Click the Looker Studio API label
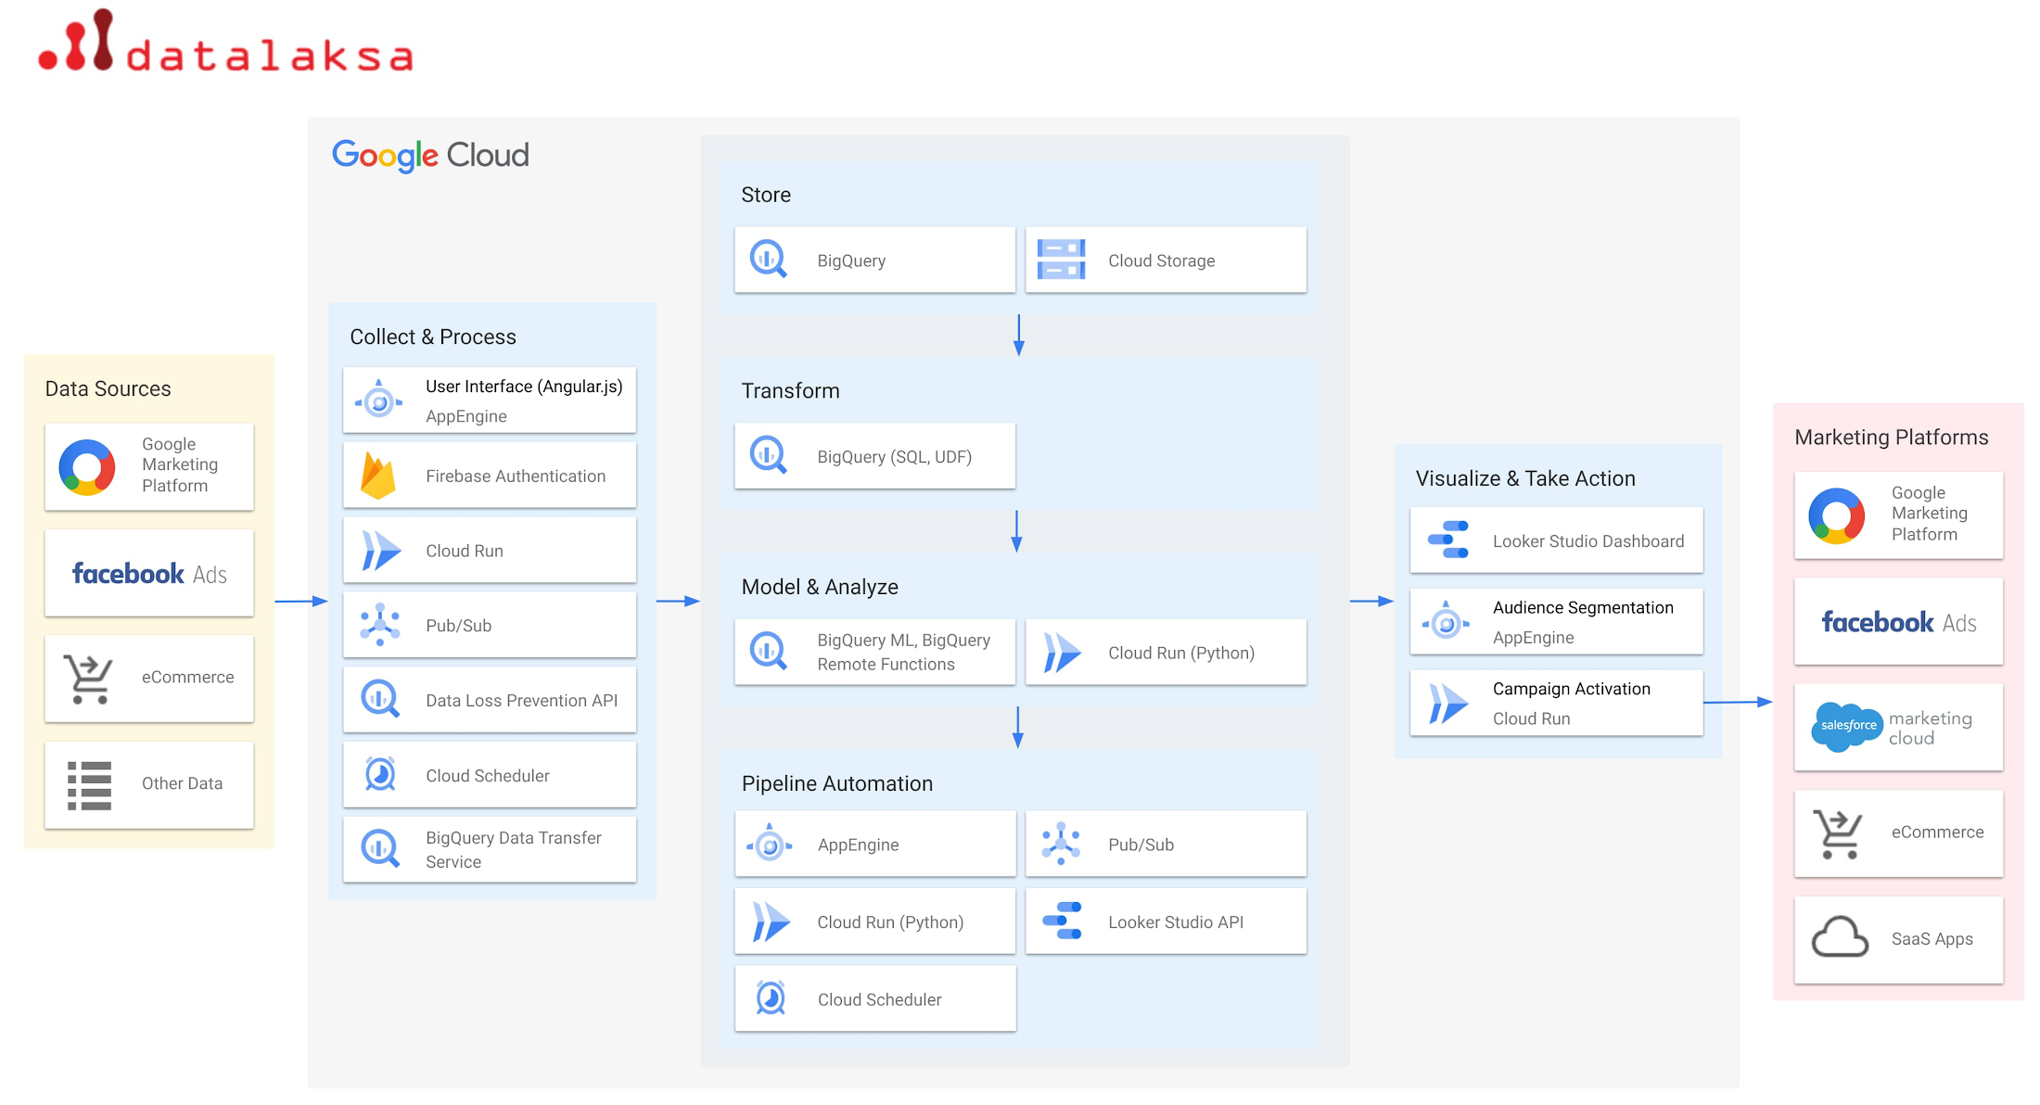2040x1105 pixels. point(1176,921)
